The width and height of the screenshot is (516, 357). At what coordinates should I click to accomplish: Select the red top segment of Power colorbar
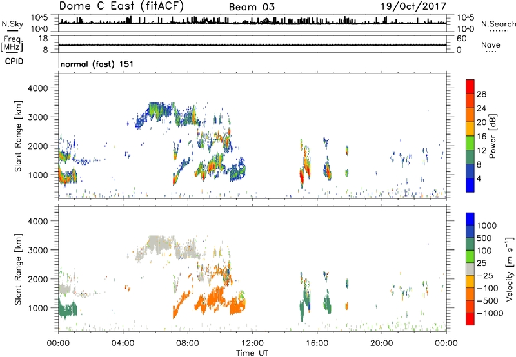point(470,86)
